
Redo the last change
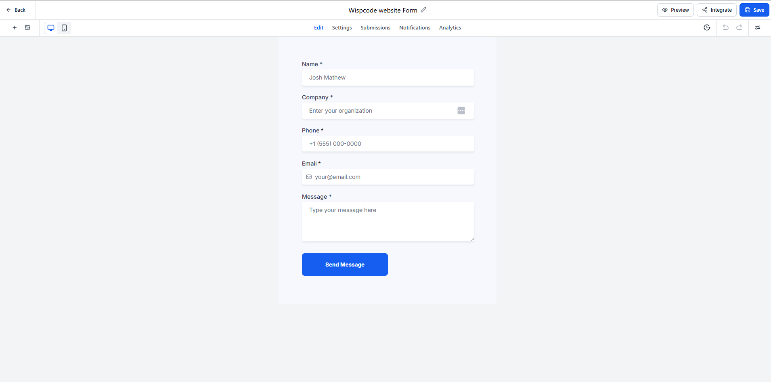[x=739, y=27]
